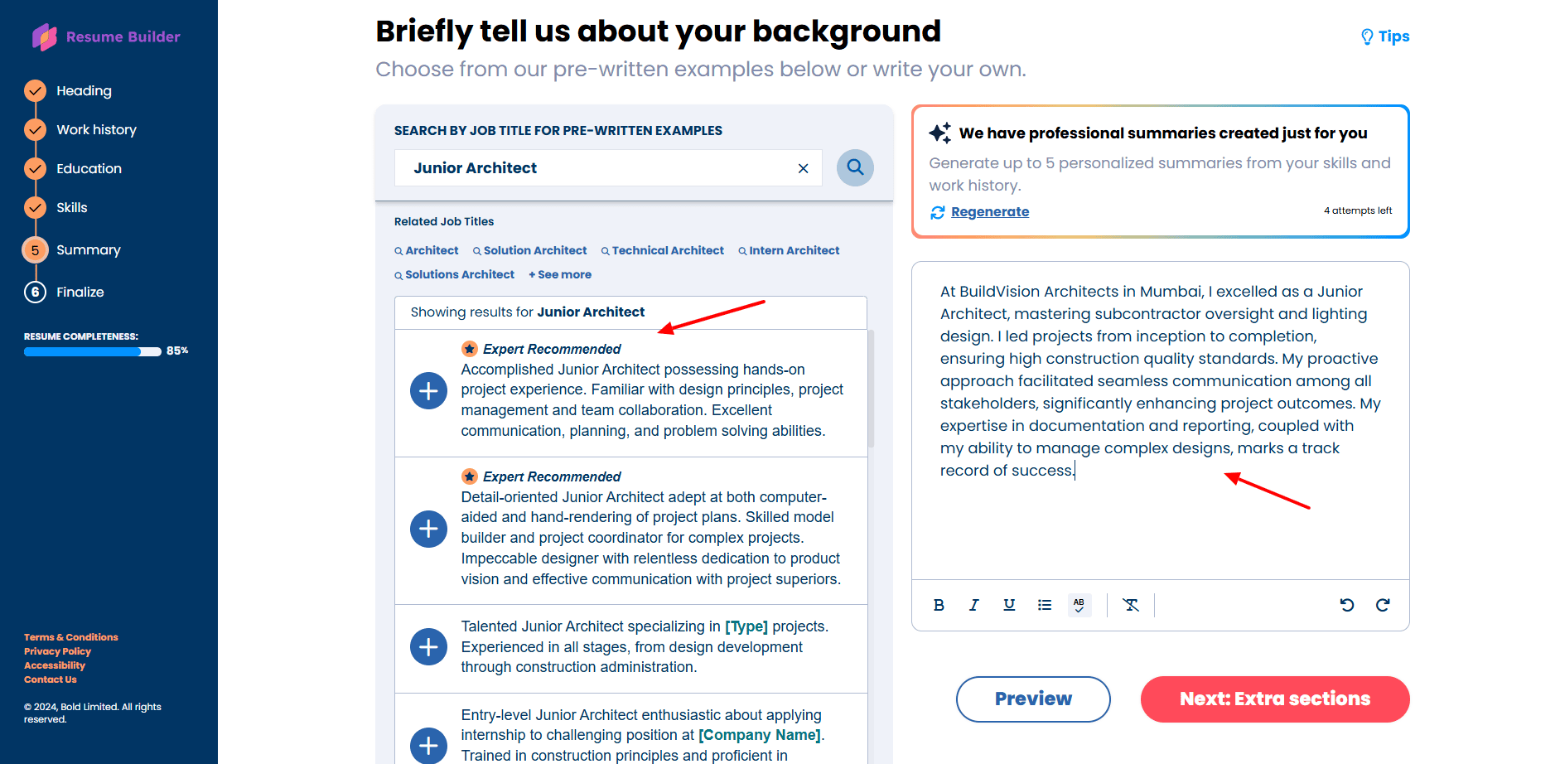1560x764 pixels.
Task: Toggle italic formatting in editor
Action: tap(973, 605)
